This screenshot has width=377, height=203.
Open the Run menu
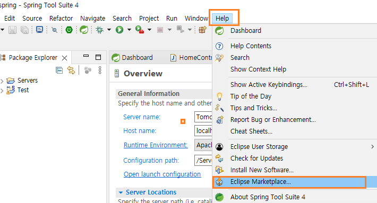172,18
